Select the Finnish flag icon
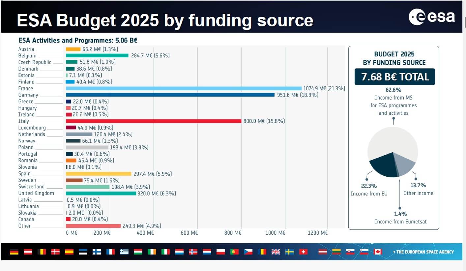 [x=97, y=252]
